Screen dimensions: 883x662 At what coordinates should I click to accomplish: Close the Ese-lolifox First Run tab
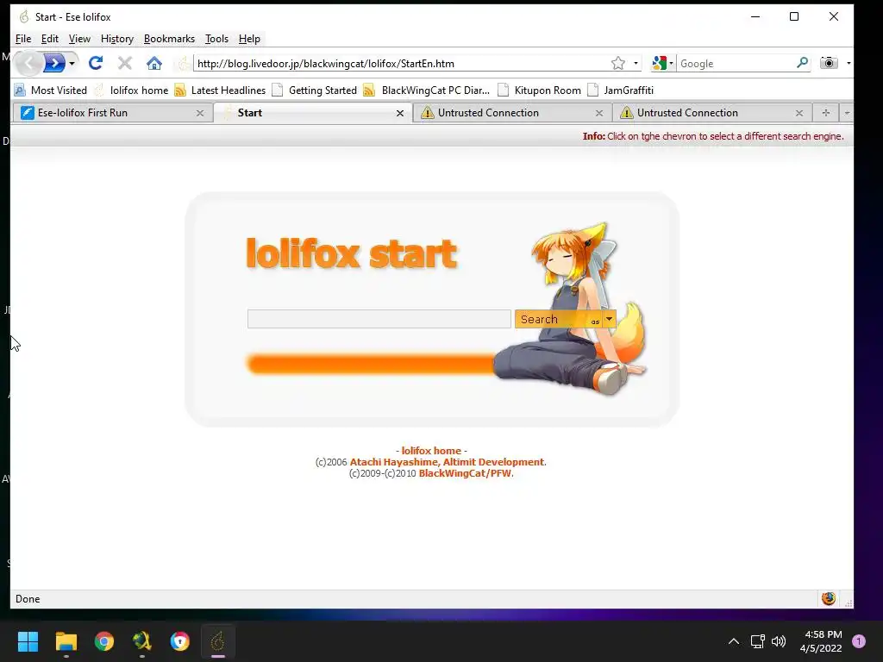point(200,113)
